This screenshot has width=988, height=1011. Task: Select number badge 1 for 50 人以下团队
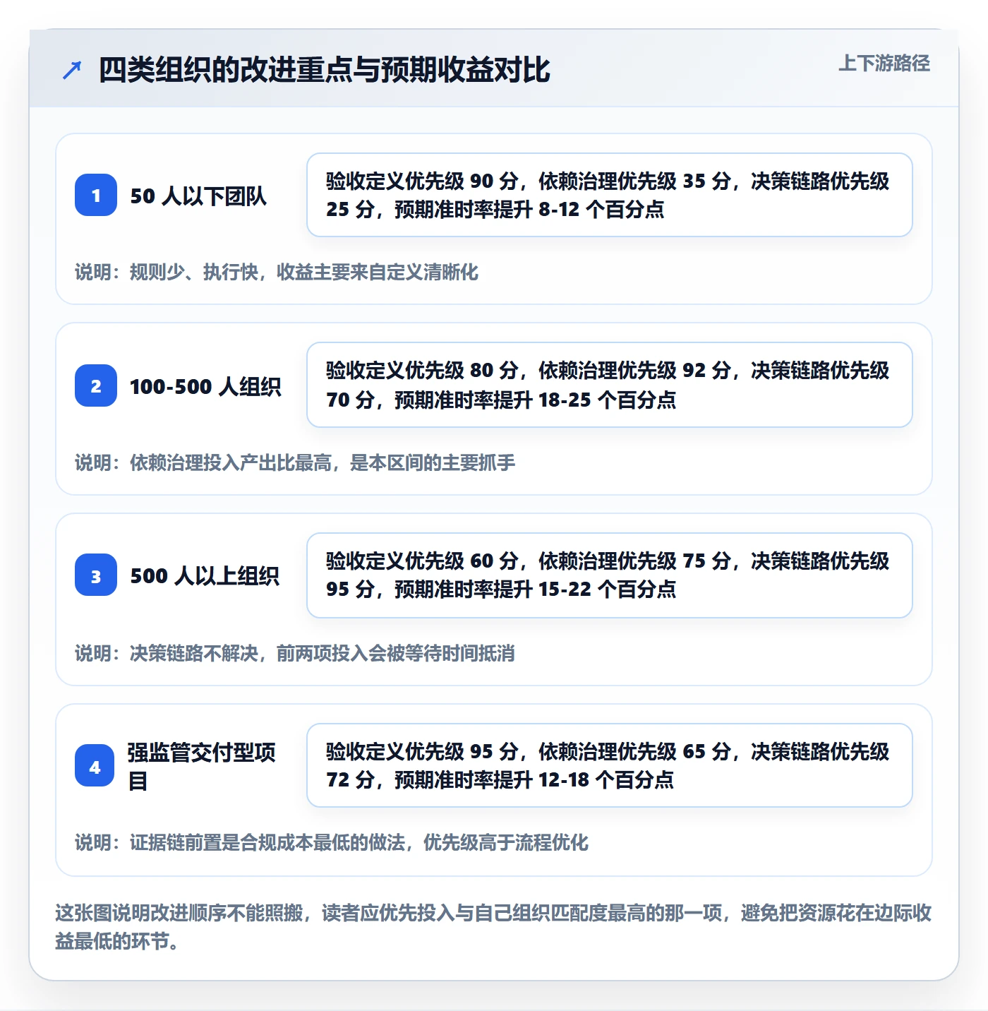(96, 195)
